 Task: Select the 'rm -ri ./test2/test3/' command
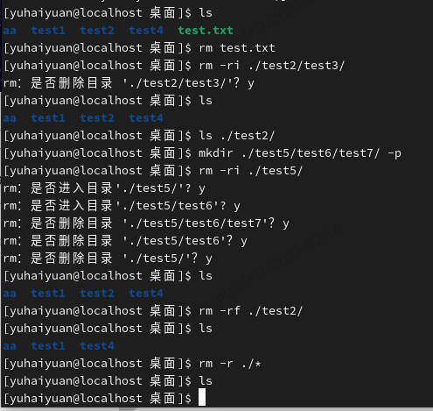click(x=272, y=66)
